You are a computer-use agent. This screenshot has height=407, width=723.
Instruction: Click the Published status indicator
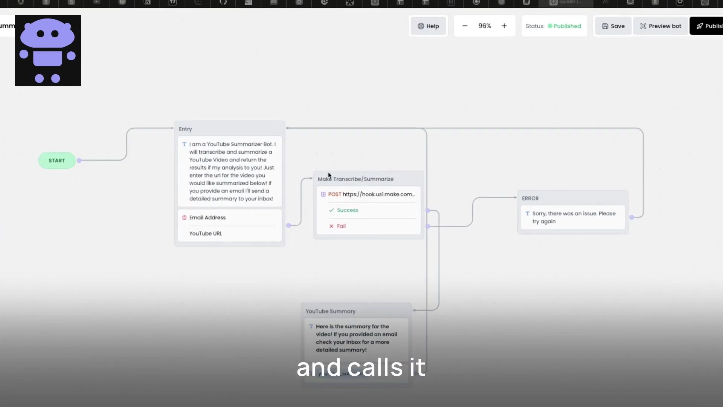(x=564, y=26)
